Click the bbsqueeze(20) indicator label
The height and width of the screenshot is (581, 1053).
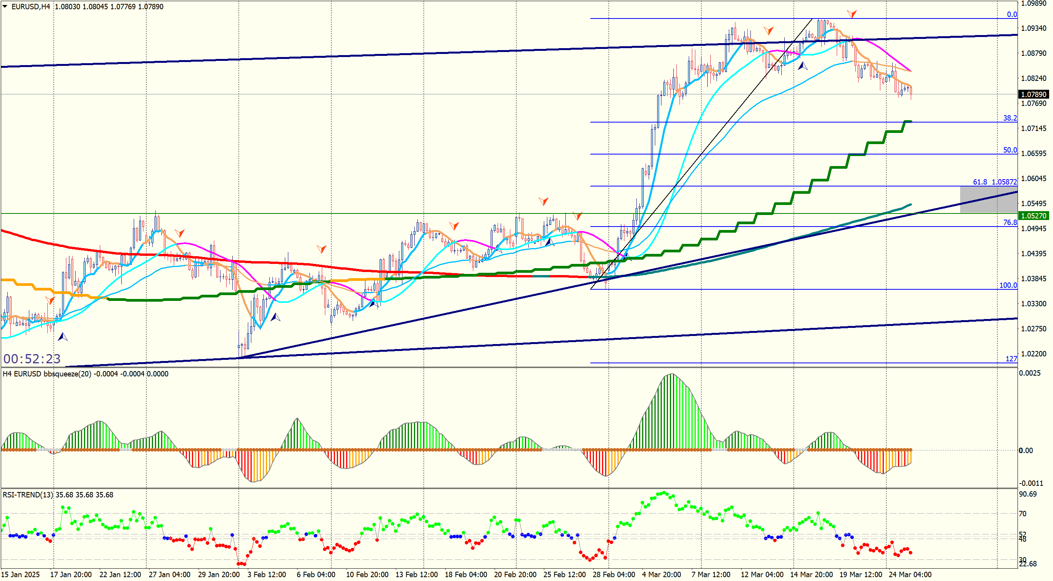pyautogui.click(x=67, y=374)
